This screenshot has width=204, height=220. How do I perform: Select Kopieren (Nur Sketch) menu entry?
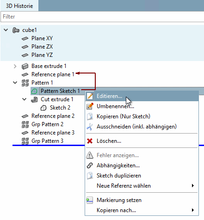(142, 116)
